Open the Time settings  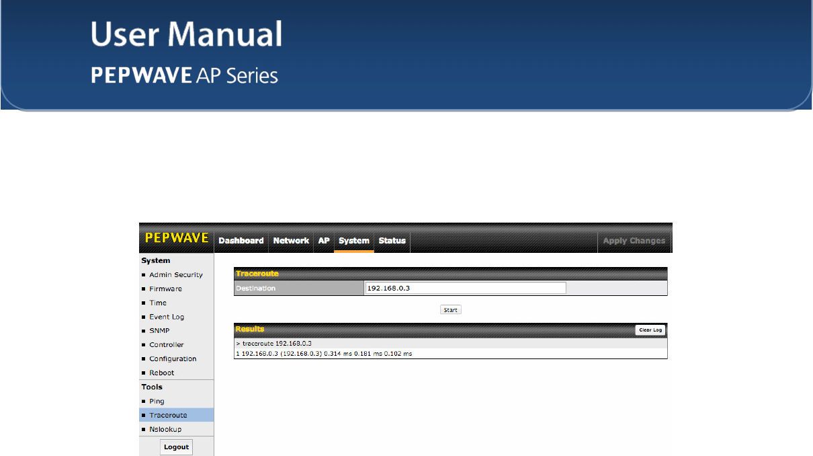tap(158, 303)
